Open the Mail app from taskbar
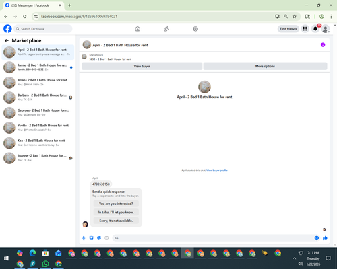The width and height of the screenshot is (337, 269). (59, 254)
